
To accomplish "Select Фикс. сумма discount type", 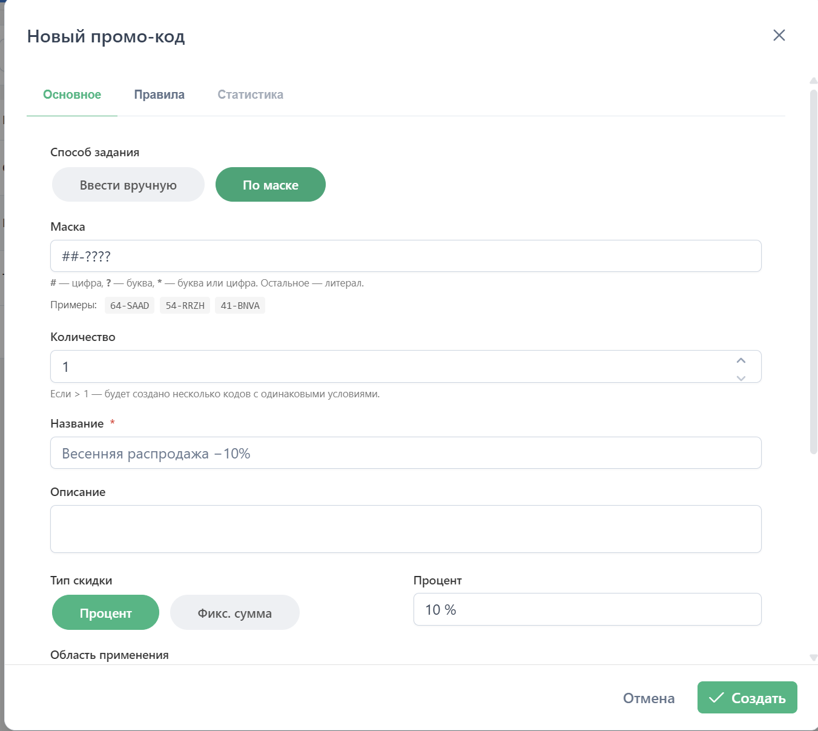I will (x=234, y=613).
